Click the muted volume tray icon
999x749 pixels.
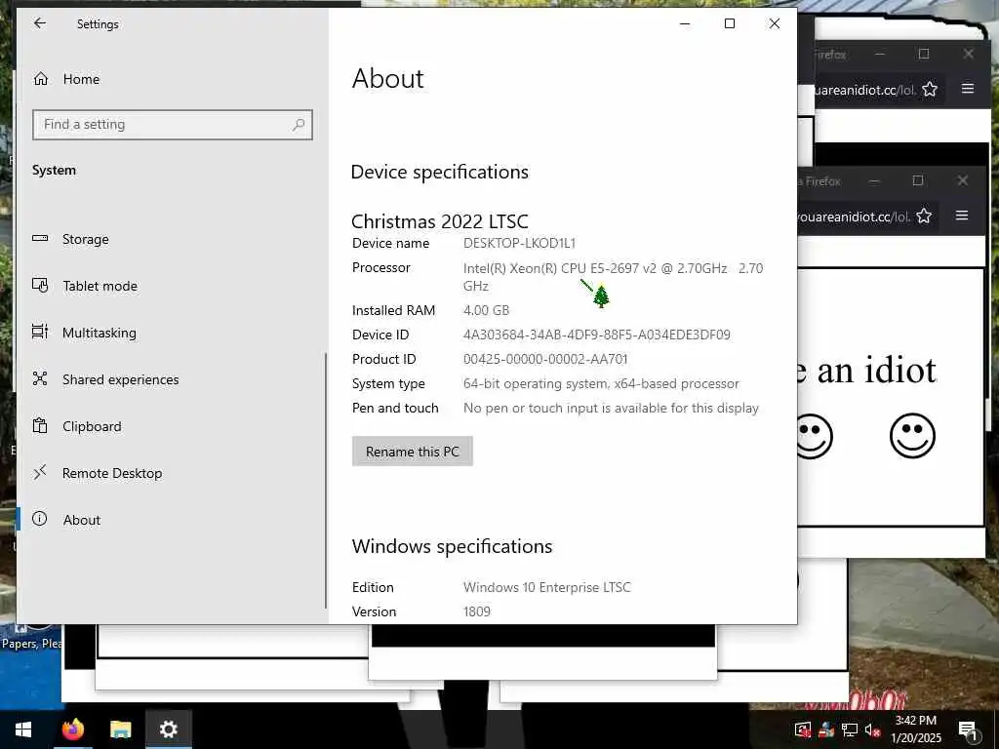coord(872,729)
